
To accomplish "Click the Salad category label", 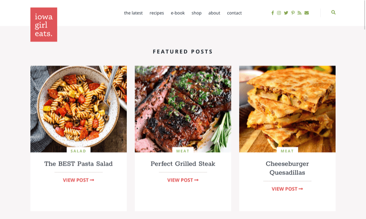I will point(78,151).
